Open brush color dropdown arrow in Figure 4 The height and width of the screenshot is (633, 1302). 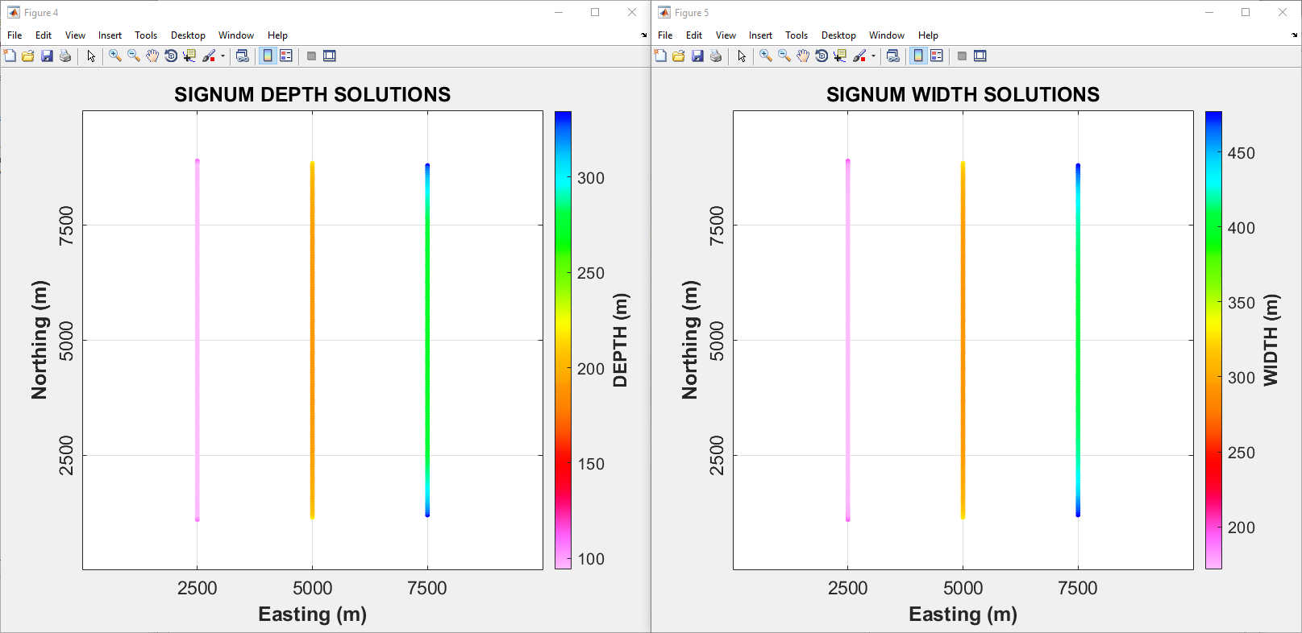(223, 56)
